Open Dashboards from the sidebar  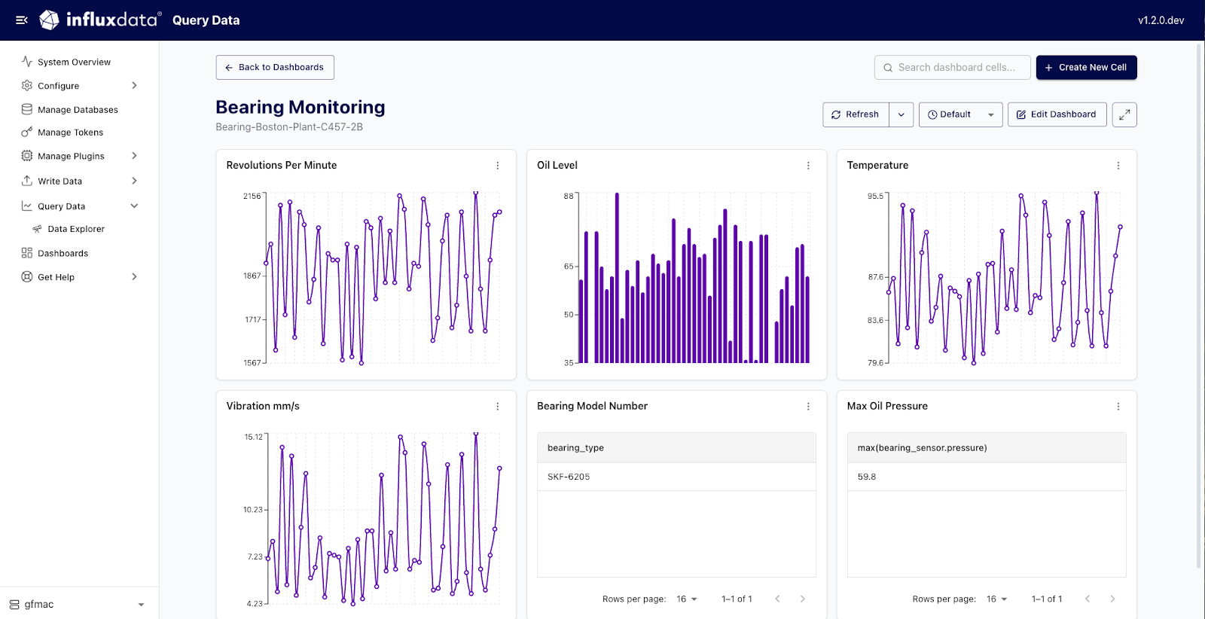tap(63, 254)
